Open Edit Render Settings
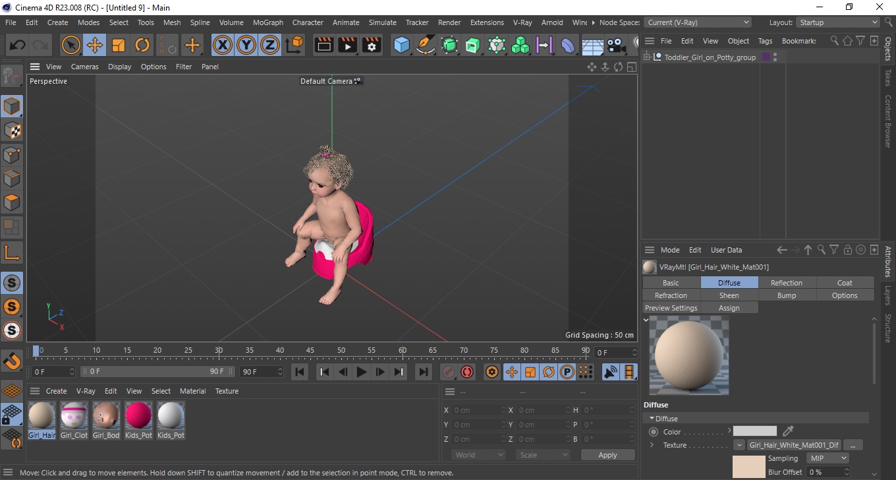The image size is (896, 480). [372, 45]
